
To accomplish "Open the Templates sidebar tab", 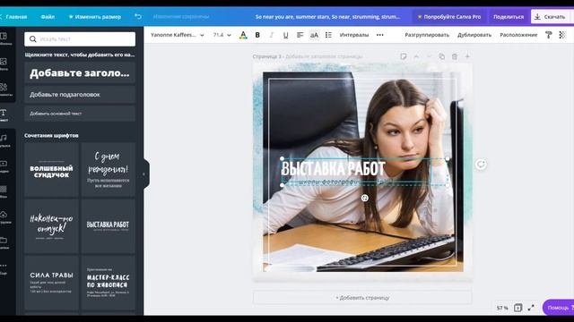I will click(x=4, y=38).
